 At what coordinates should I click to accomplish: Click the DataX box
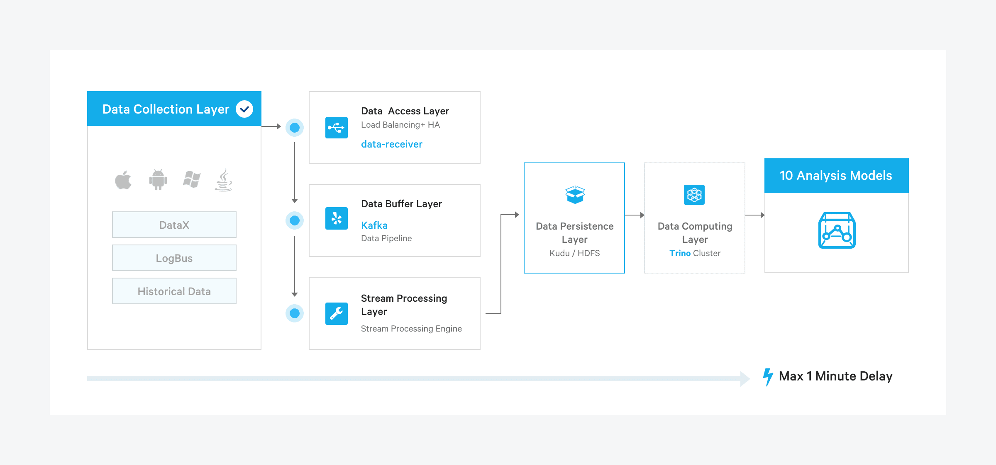pyautogui.click(x=174, y=225)
